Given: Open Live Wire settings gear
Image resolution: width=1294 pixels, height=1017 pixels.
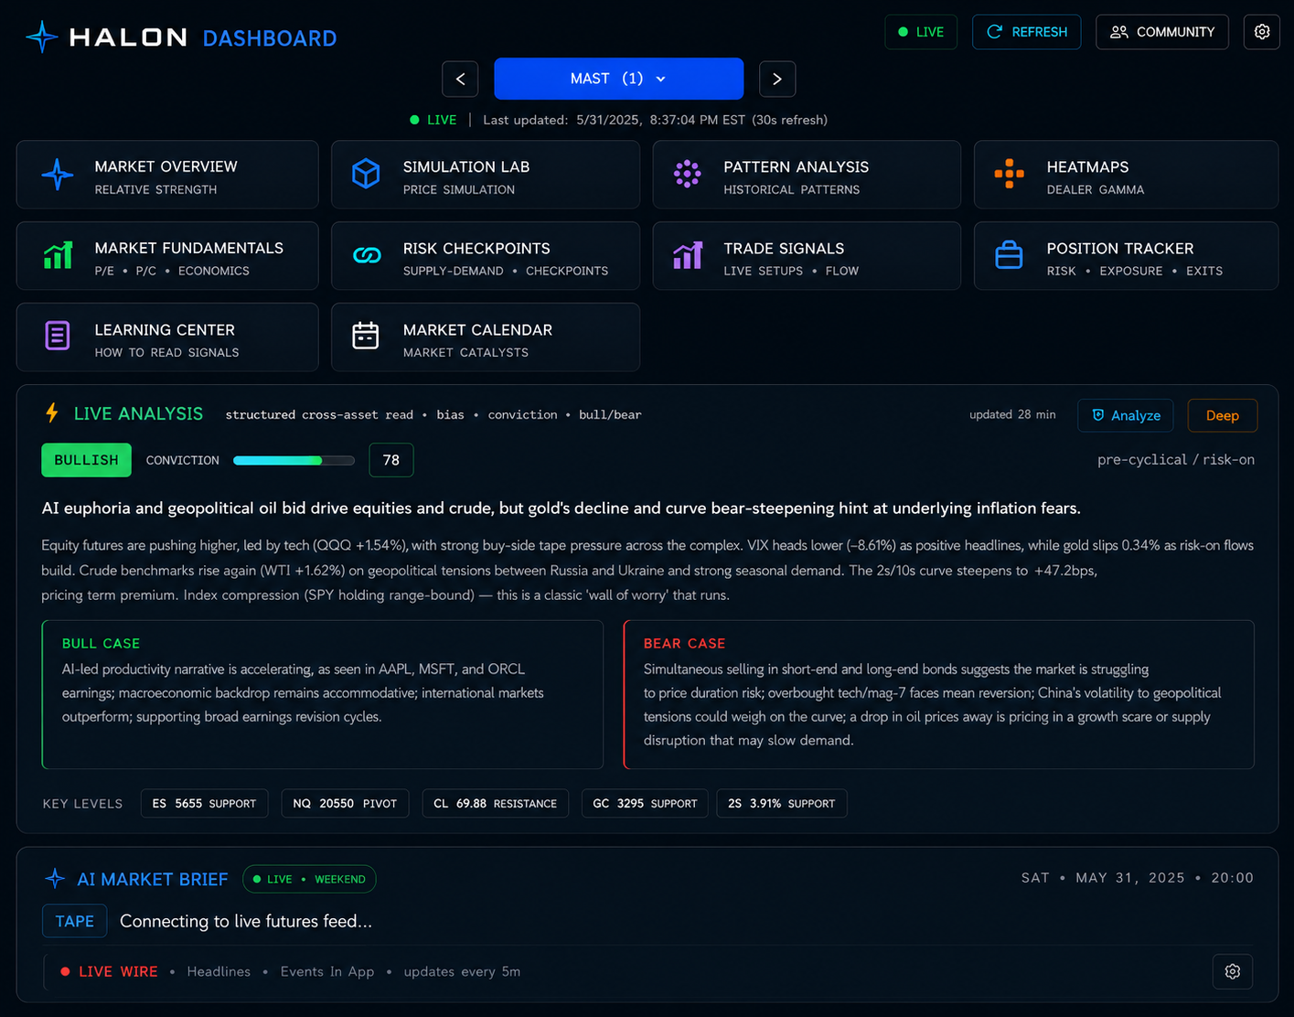Looking at the screenshot, I should pyautogui.click(x=1232, y=971).
